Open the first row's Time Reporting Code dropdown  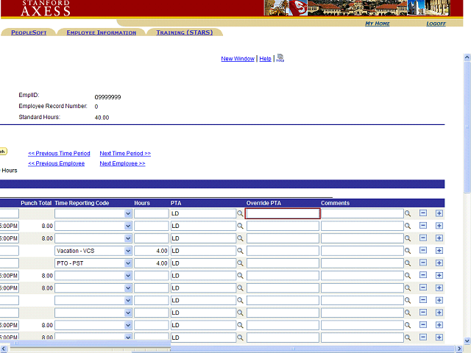click(x=128, y=213)
